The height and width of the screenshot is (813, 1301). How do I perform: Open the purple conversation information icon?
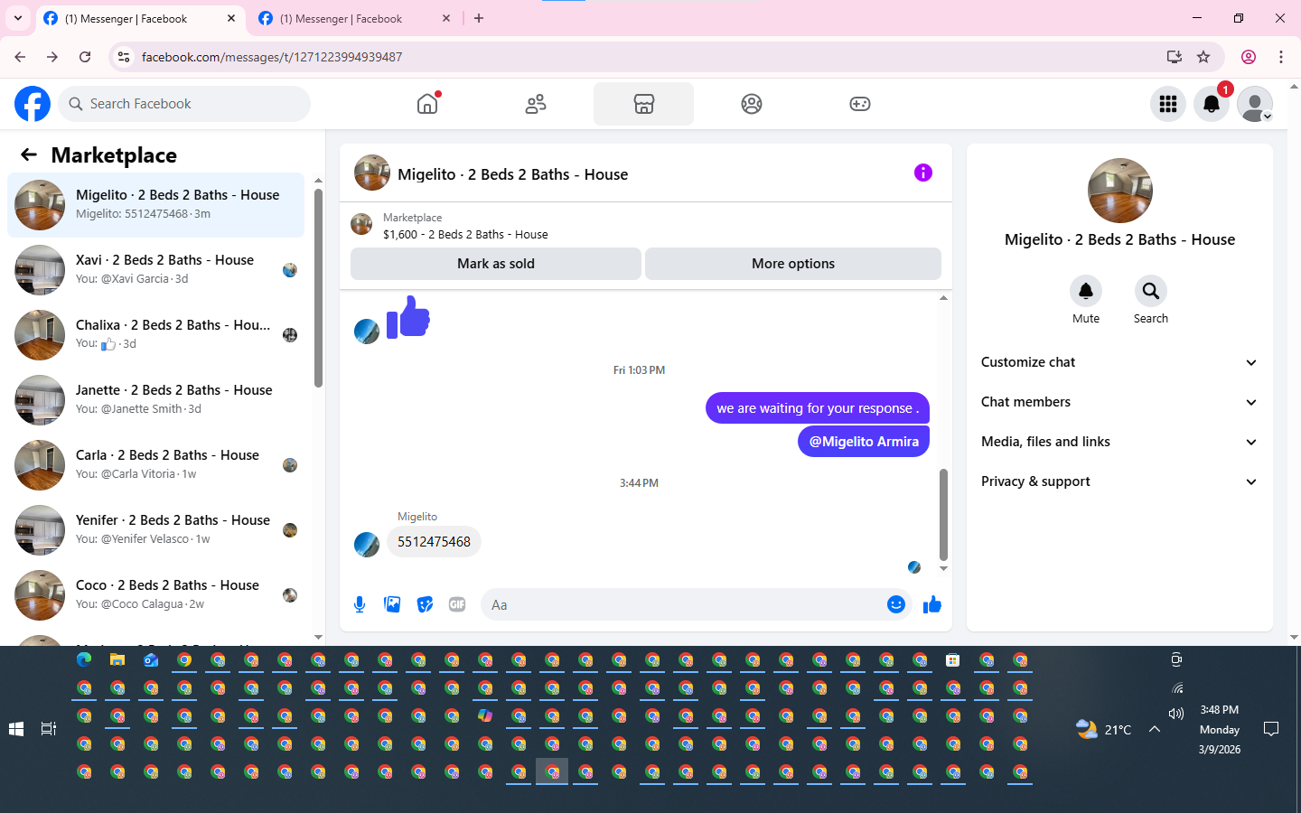click(x=922, y=173)
